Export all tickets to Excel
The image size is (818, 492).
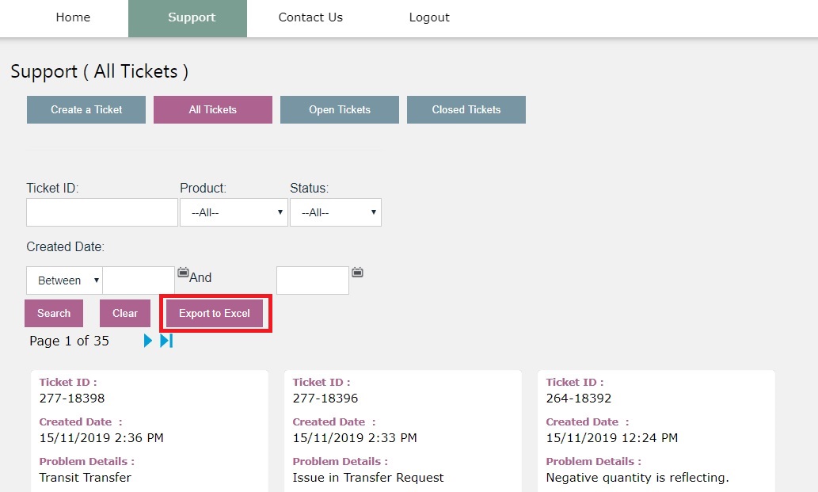click(x=215, y=313)
